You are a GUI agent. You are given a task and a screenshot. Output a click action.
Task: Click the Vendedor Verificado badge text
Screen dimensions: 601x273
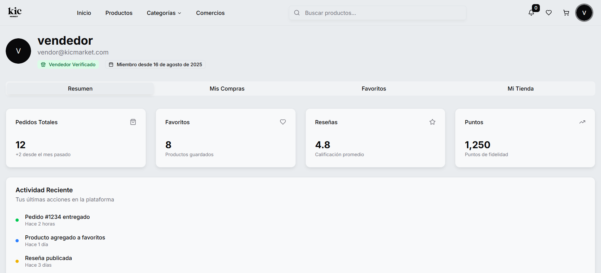pyautogui.click(x=72, y=65)
